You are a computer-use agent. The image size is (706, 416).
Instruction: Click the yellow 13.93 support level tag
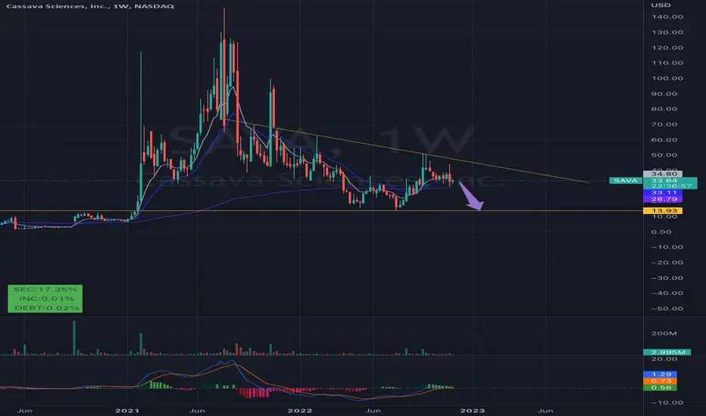point(664,210)
